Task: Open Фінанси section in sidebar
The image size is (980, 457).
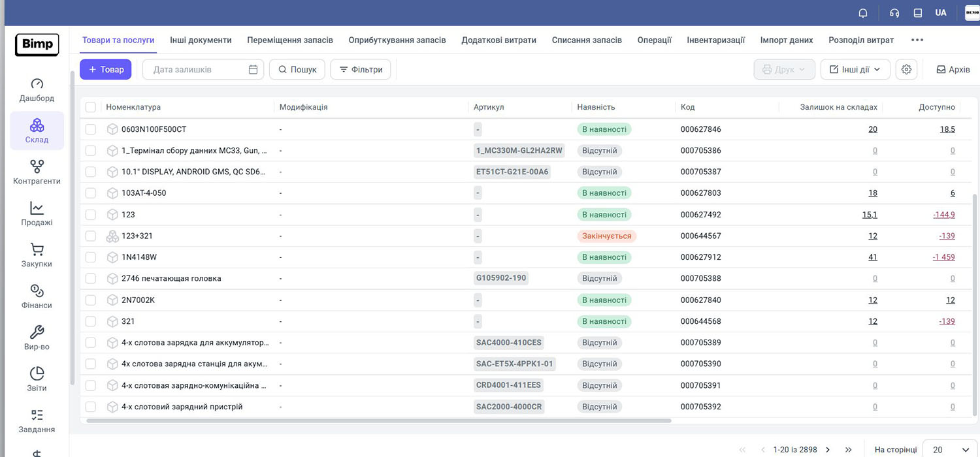Action: [x=37, y=297]
